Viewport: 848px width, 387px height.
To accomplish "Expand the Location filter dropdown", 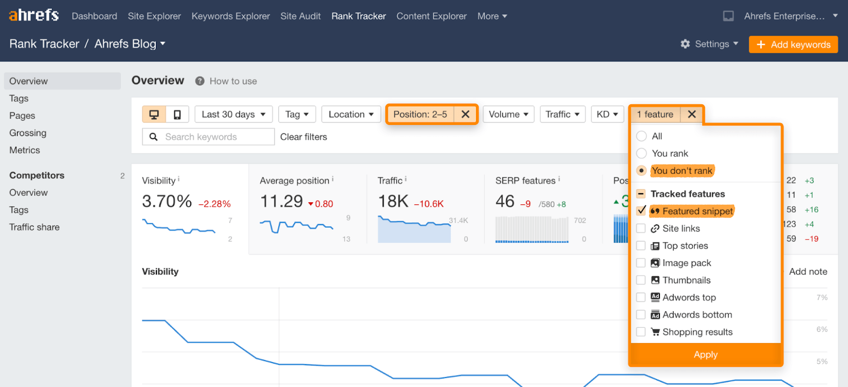I will pos(351,114).
